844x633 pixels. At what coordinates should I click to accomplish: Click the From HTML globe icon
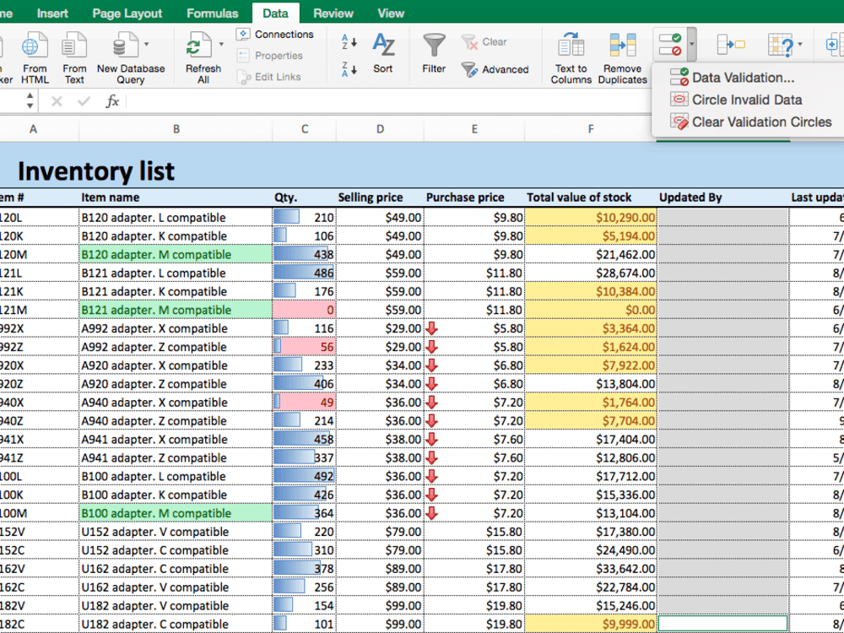[34, 47]
